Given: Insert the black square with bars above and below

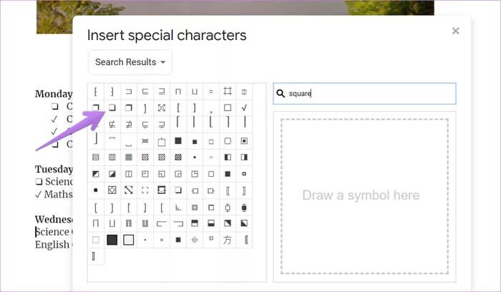Looking at the screenshot, I should pyautogui.click(x=244, y=207).
